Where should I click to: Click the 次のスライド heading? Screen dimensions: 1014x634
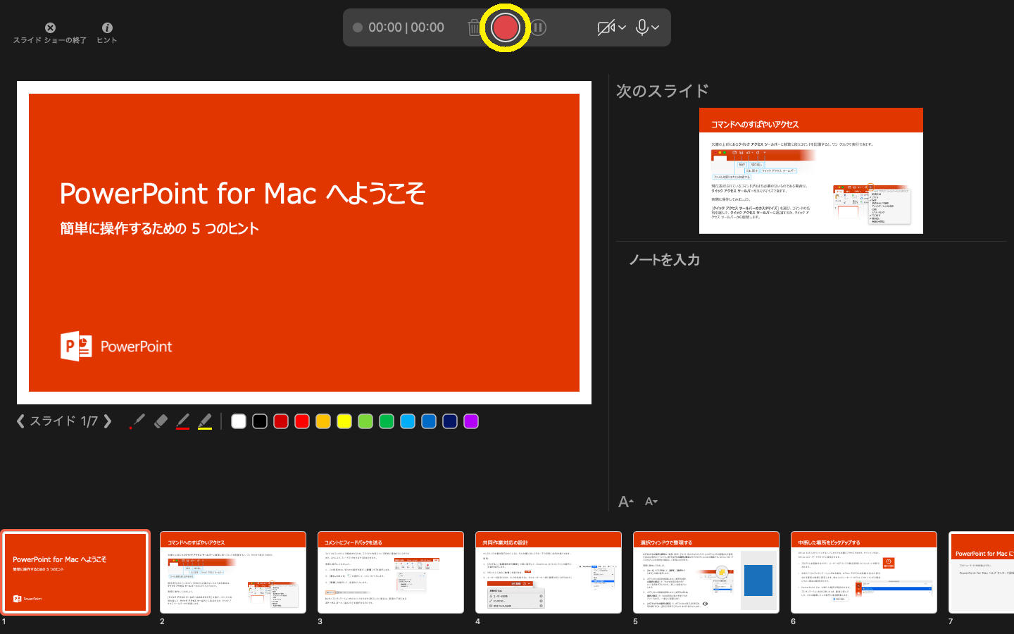(x=663, y=91)
